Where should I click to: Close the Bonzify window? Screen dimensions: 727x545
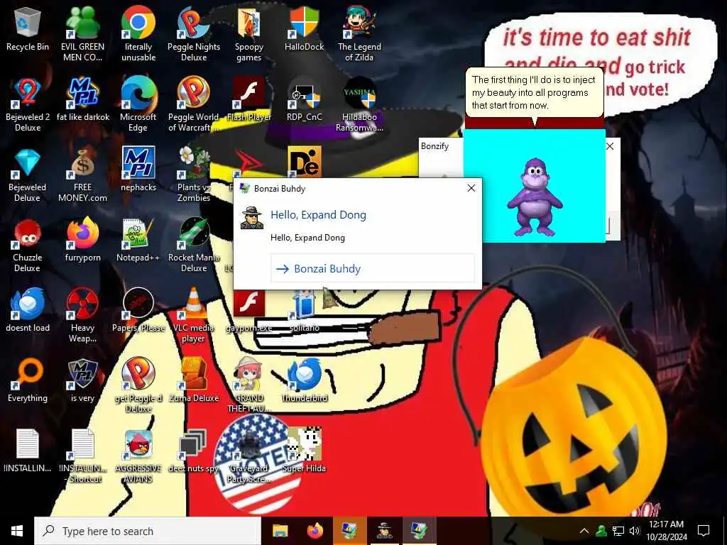point(610,146)
